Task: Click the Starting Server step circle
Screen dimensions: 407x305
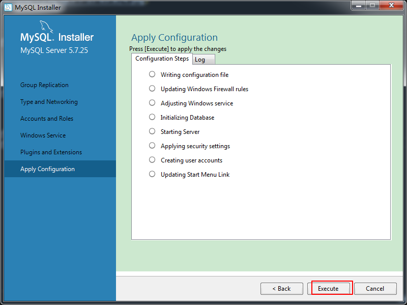Action: coord(152,131)
